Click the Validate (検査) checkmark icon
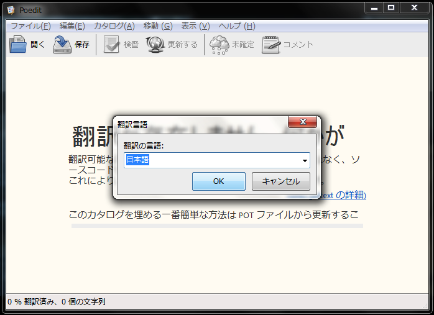 111,45
